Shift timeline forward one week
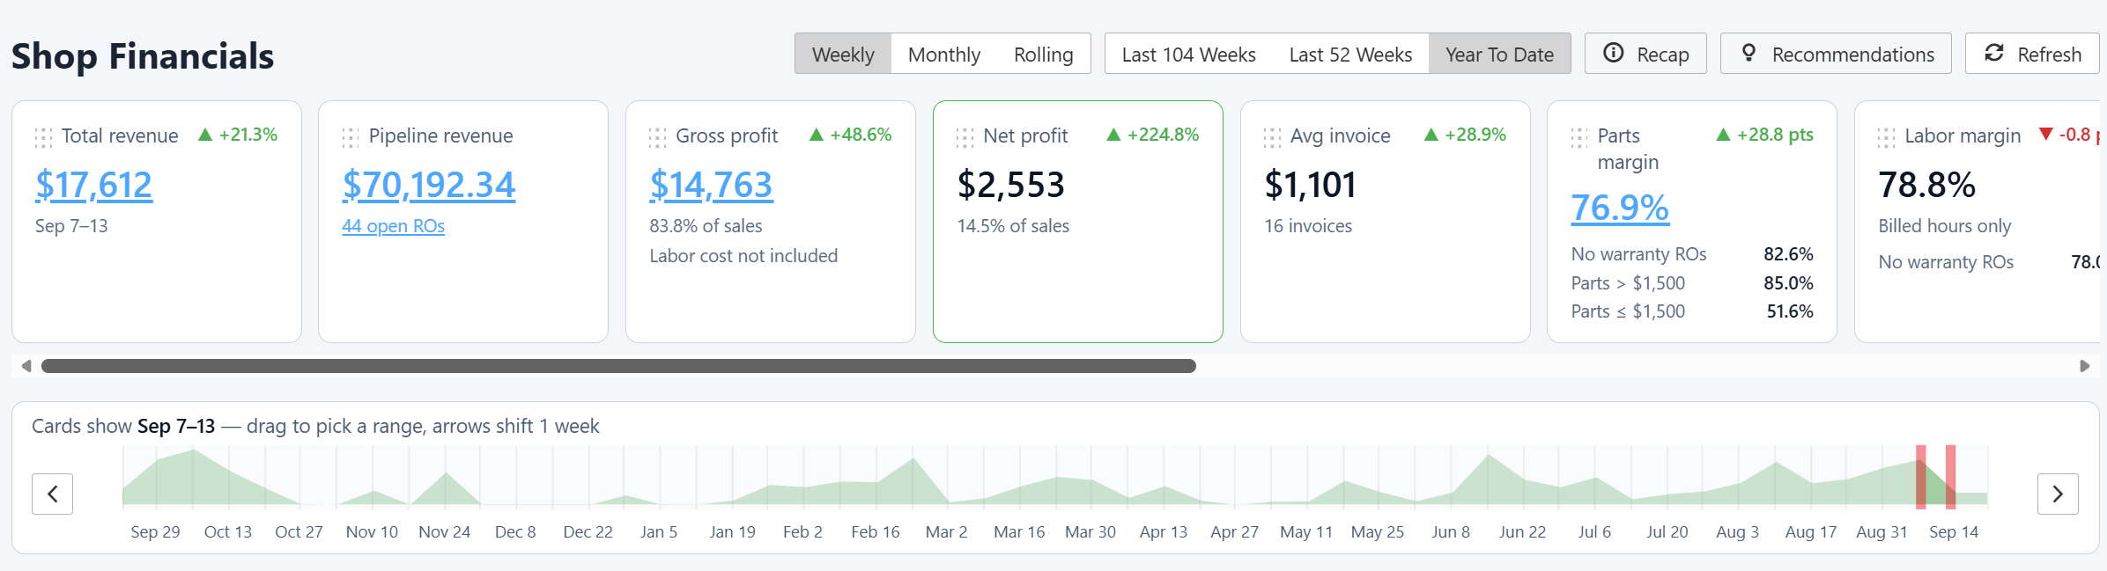The image size is (2107, 571). (2058, 494)
